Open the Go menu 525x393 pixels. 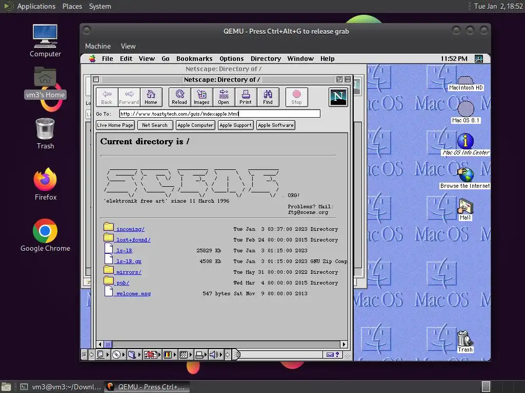[166, 59]
